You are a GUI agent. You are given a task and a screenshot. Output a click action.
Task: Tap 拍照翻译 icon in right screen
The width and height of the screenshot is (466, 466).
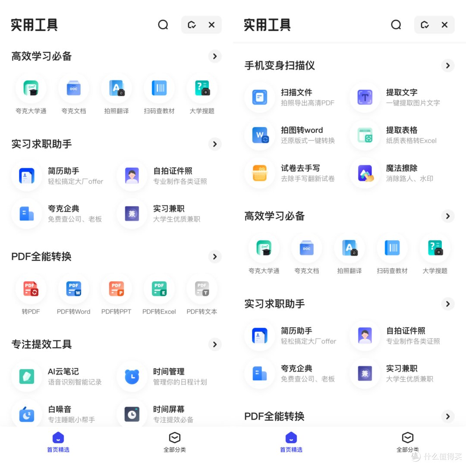point(349,248)
